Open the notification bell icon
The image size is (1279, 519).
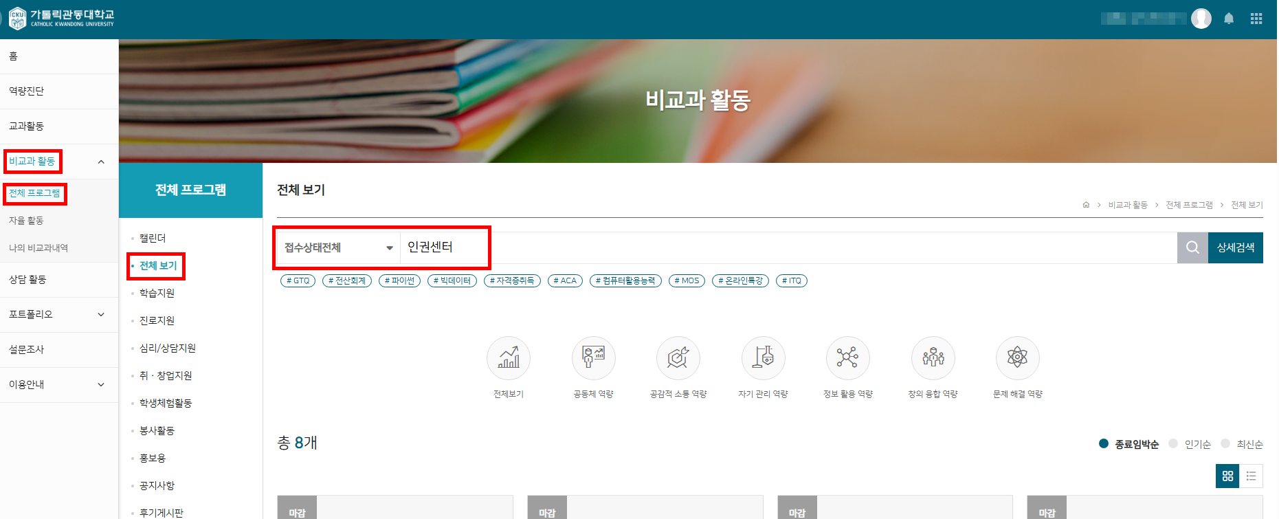point(1229,19)
